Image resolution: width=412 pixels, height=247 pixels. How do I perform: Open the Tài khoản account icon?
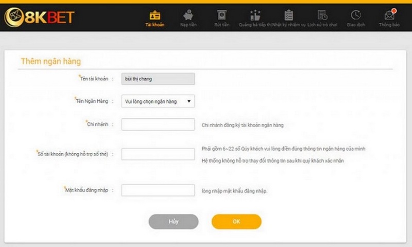(x=154, y=15)
